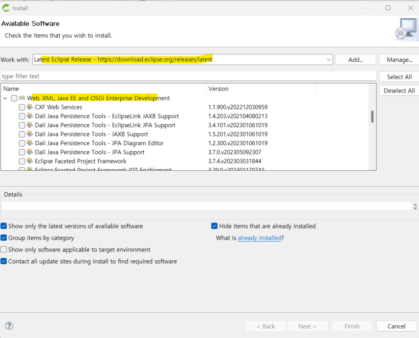The image size is (419, 338).
Task: Click the feature icon next to CXF Web Services
Action: tap(30, 107)
